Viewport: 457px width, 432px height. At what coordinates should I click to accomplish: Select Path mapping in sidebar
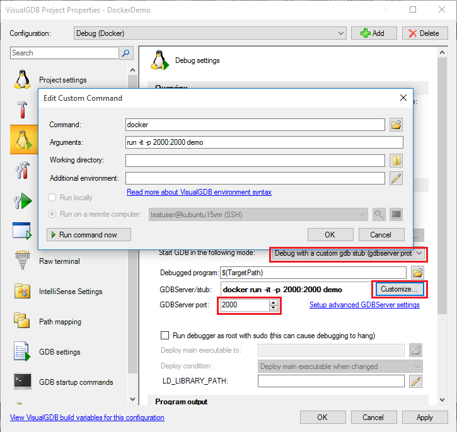click(61, 322)
